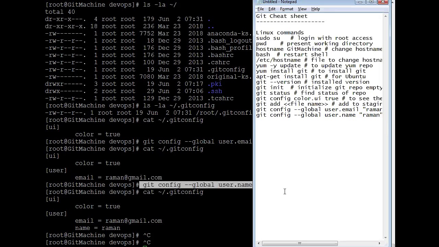Click 'name = raman' in terminal output

(98, 228)
